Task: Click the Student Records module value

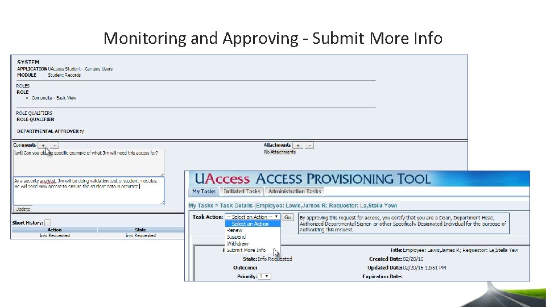Action: tap(64, 75)
